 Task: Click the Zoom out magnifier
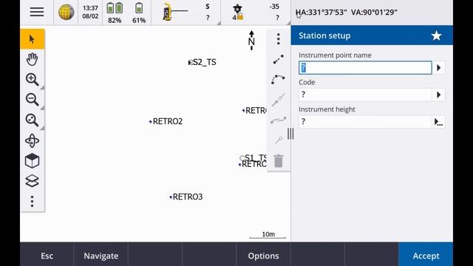[x=33, y=100]
